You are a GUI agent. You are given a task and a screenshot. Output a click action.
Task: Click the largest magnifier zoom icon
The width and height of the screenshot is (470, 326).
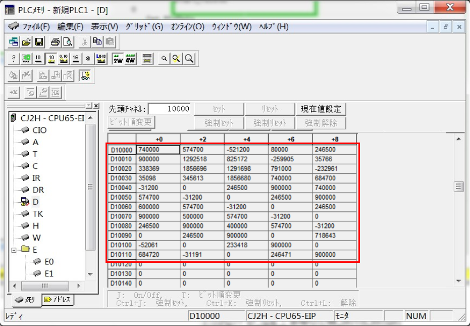click(189, 59)
